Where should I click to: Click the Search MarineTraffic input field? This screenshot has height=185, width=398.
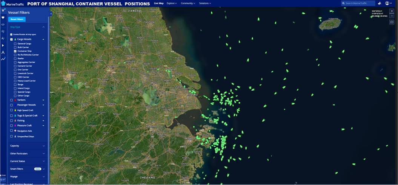tap(360, 3)
